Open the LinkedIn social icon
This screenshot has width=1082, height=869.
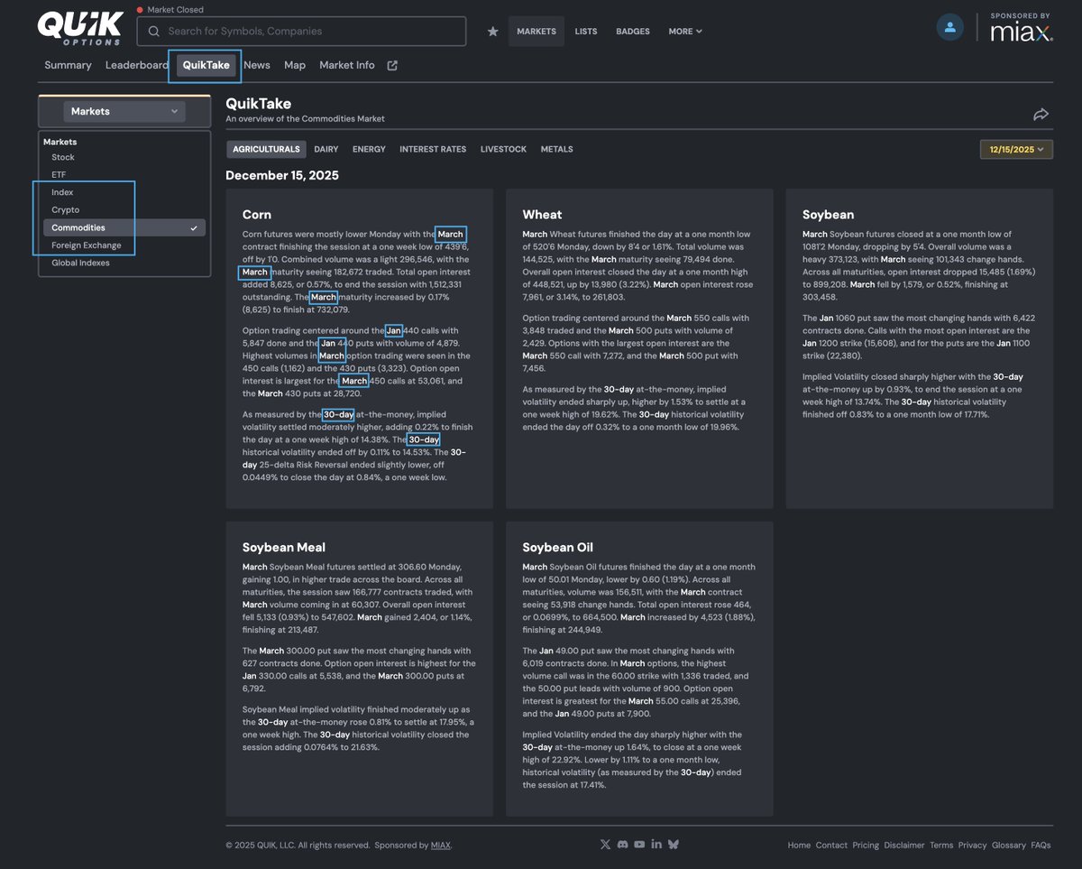(x=656, y=845)
